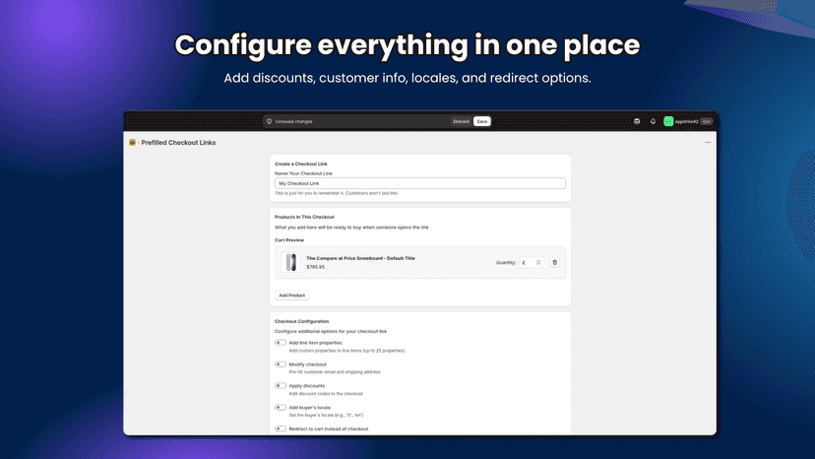Screen dimensions: 815x459
Task: Toggle the Modify checkout option
Action: click(281, 364)
